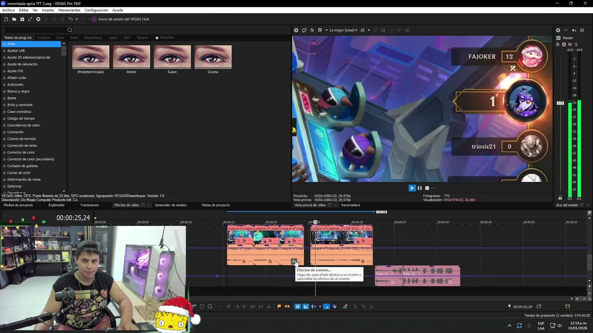Image resolution: width=593 pixels, height=333 pixels.
Task: Choose the Gruesa preset thumbnail
Action: pyautogui.click(x=213, y=56)
